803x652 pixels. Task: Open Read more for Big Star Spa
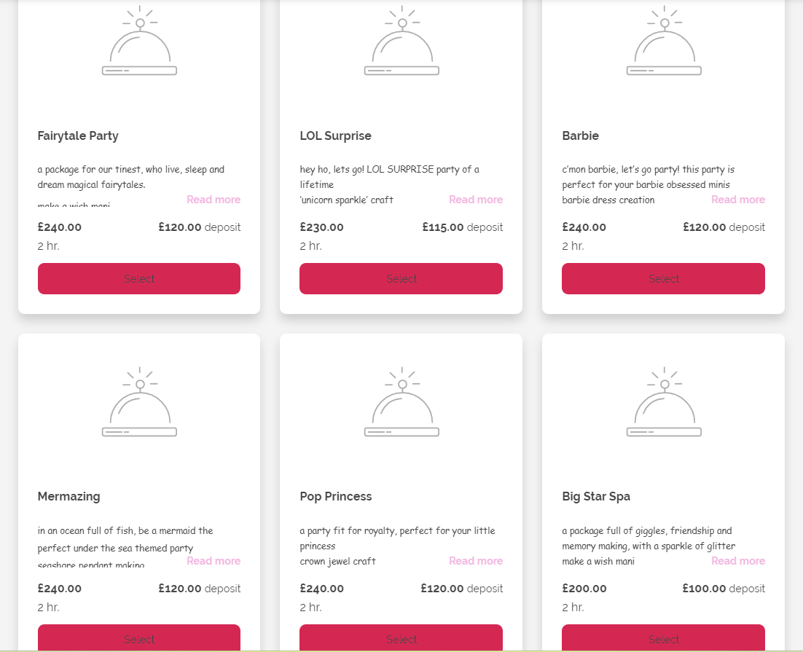pos(738,561)
